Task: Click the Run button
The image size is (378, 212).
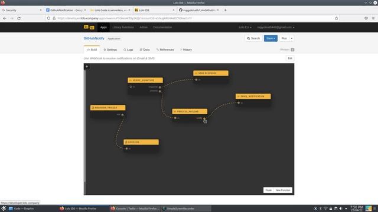Action: point(284,38)
